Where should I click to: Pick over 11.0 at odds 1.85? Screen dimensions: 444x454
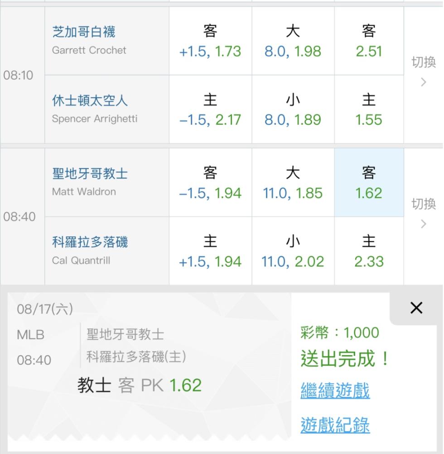293,183
